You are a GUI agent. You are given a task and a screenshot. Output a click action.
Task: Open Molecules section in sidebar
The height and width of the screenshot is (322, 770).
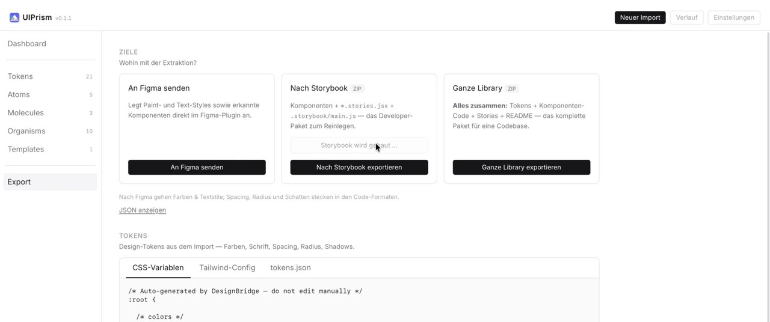click(x=50, y=113)
